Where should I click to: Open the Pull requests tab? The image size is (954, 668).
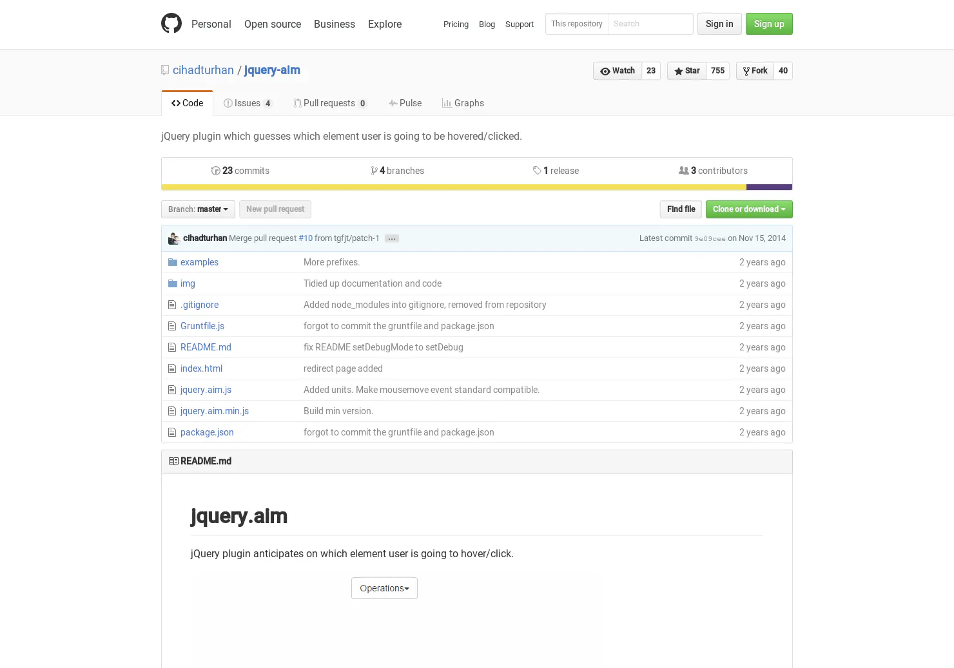[x=330, y=103]
